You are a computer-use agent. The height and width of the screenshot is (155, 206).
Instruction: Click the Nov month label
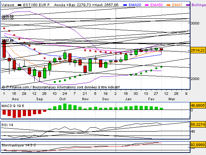click(85, 99)
